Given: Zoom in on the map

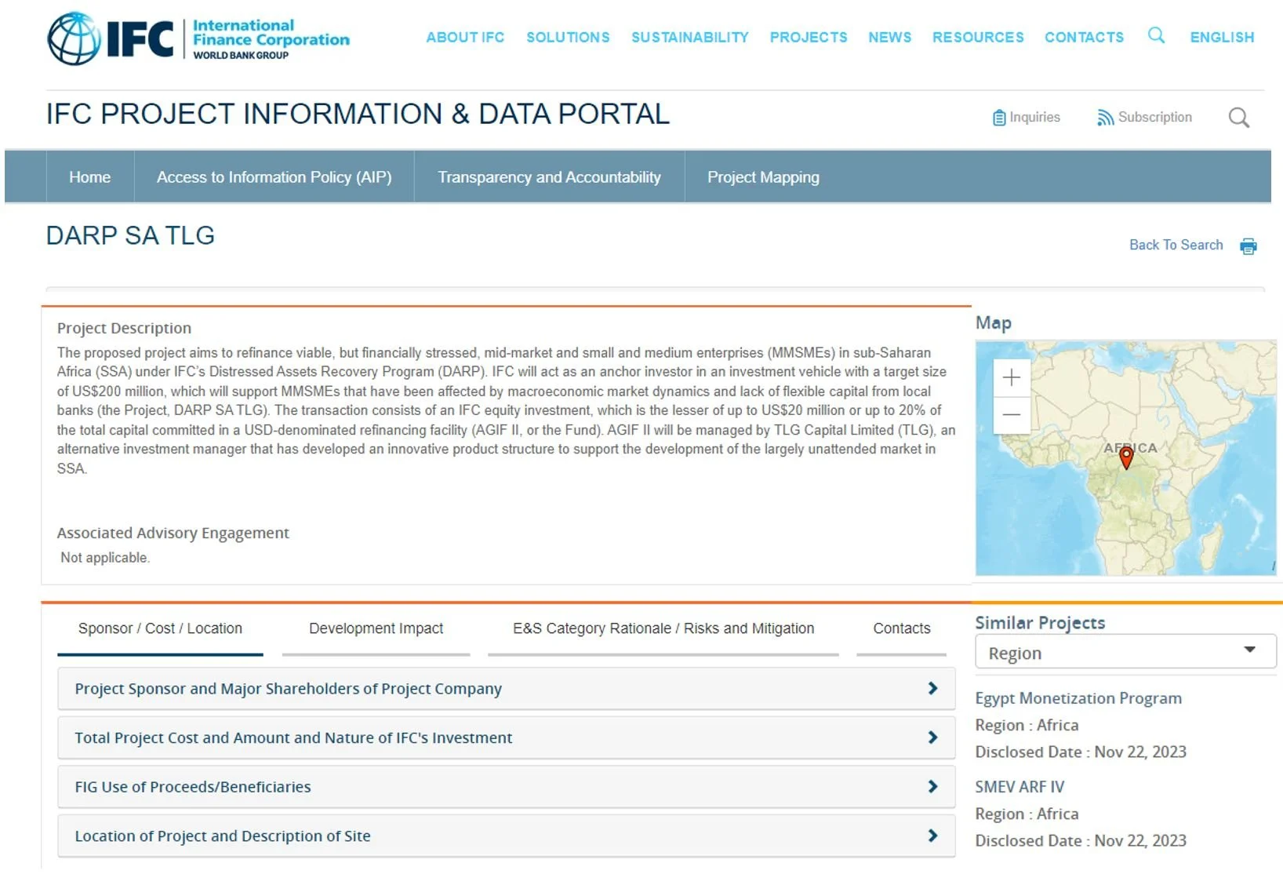Looking at the screenshot, I should 1012,377.
